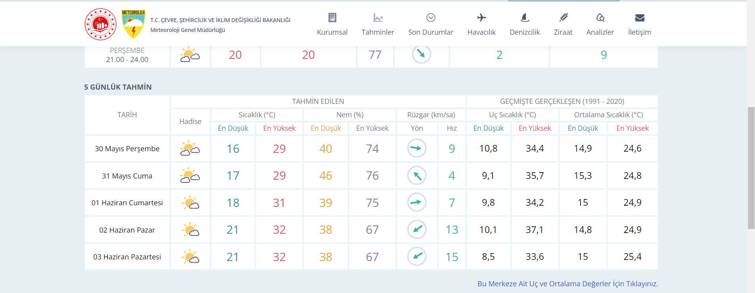Click wind direction arrow for 01 Haziran Cumartesi

[x=417, y=203]
